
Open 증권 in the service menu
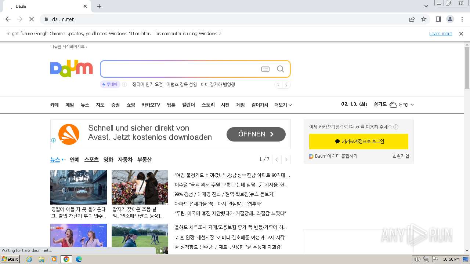click(115, 105)
